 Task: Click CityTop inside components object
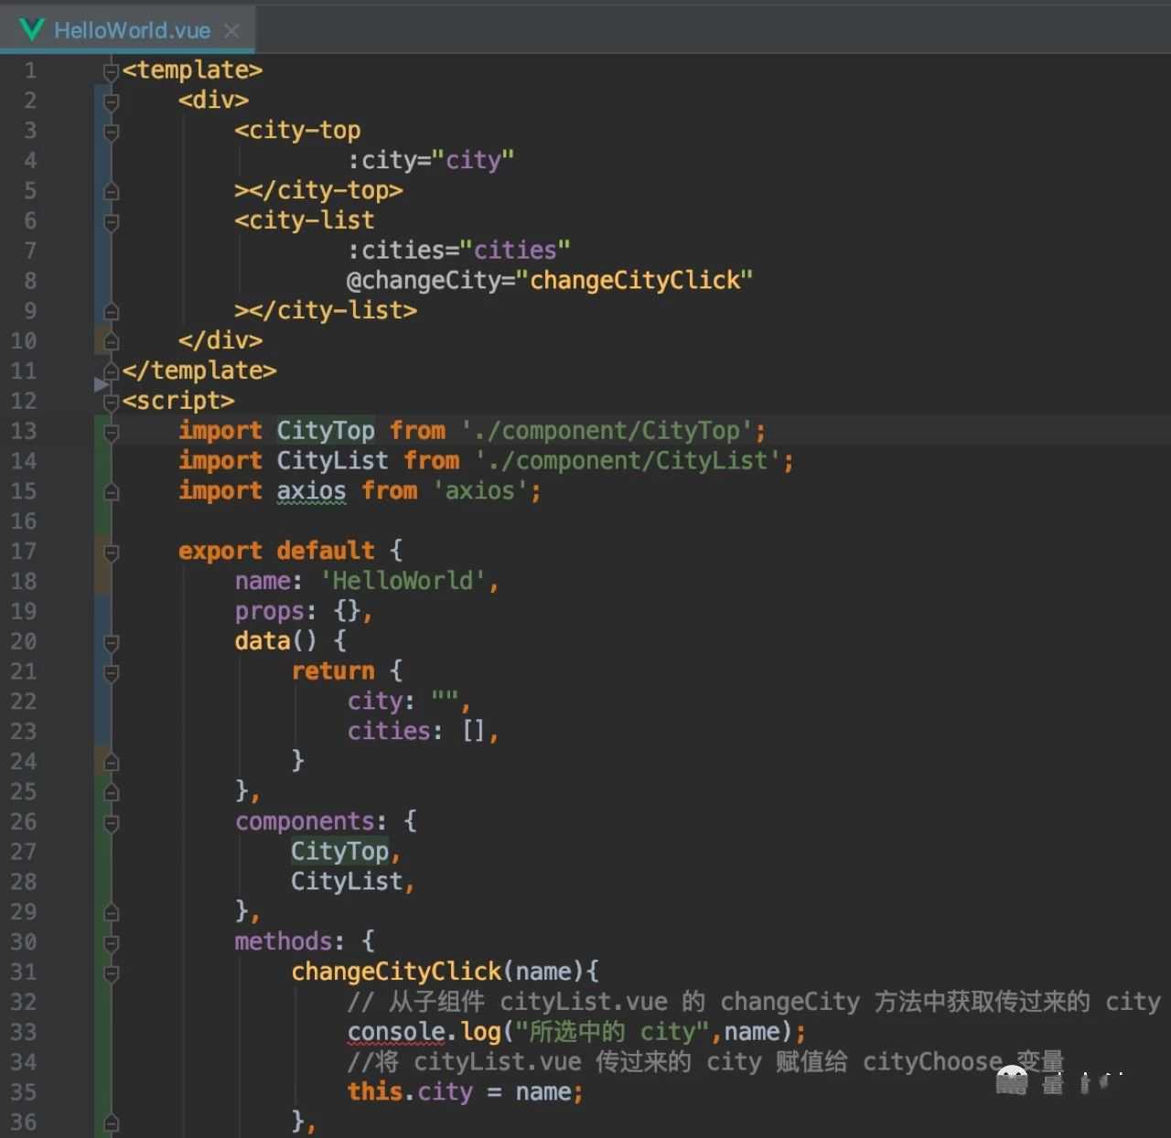click(340, 852)
